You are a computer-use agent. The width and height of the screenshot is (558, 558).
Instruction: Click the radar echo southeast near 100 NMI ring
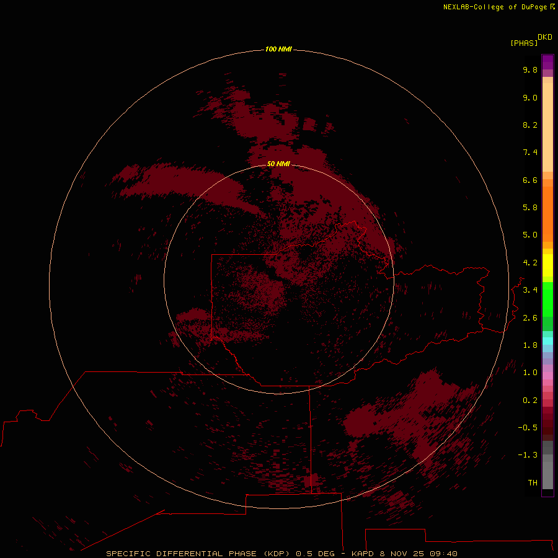click(x=413, y=413)
